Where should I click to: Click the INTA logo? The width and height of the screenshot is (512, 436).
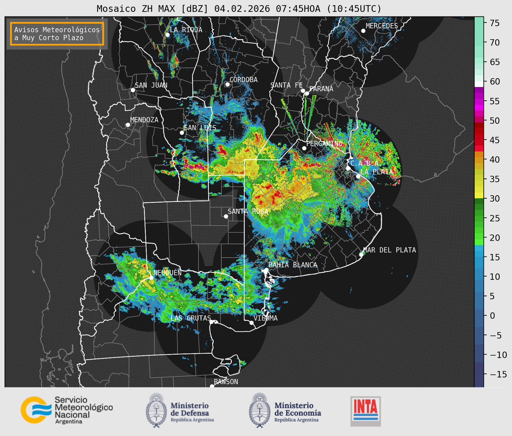coord(365,411)
